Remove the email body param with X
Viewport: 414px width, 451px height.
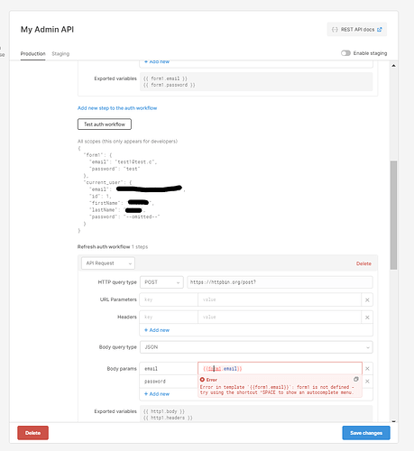coord(367,369)
